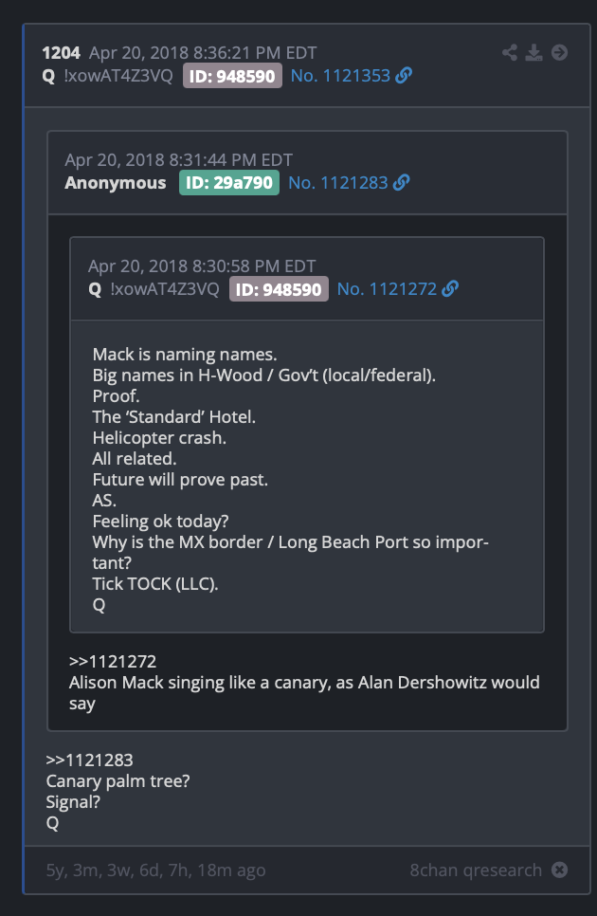
Task: Click chain link icon beside No. 1121353
Action: click(x=404, y=75)
